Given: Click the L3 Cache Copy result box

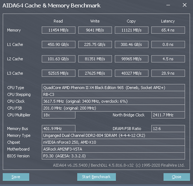Looking at the screenshot, I should 132,73.
